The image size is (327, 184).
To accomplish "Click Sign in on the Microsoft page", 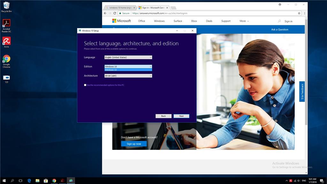I will [288, 21].
